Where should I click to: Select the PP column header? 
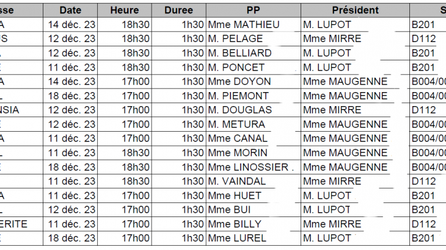(x=252, y=10)
